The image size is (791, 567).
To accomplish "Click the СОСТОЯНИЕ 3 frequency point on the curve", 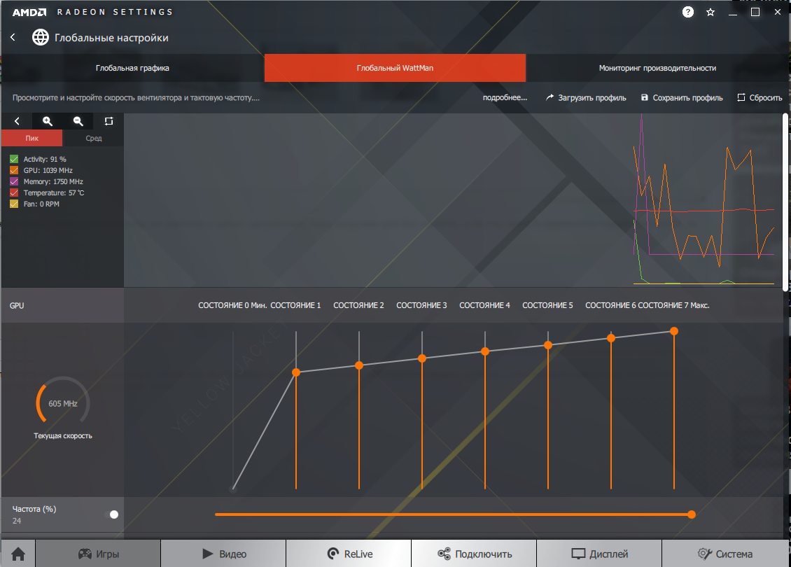I will pyautogui.click(x=422, y=358).
